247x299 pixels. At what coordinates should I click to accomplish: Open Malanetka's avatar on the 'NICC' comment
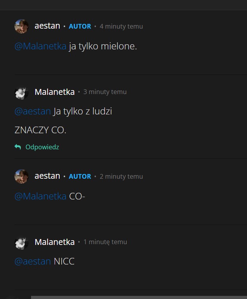21,242
